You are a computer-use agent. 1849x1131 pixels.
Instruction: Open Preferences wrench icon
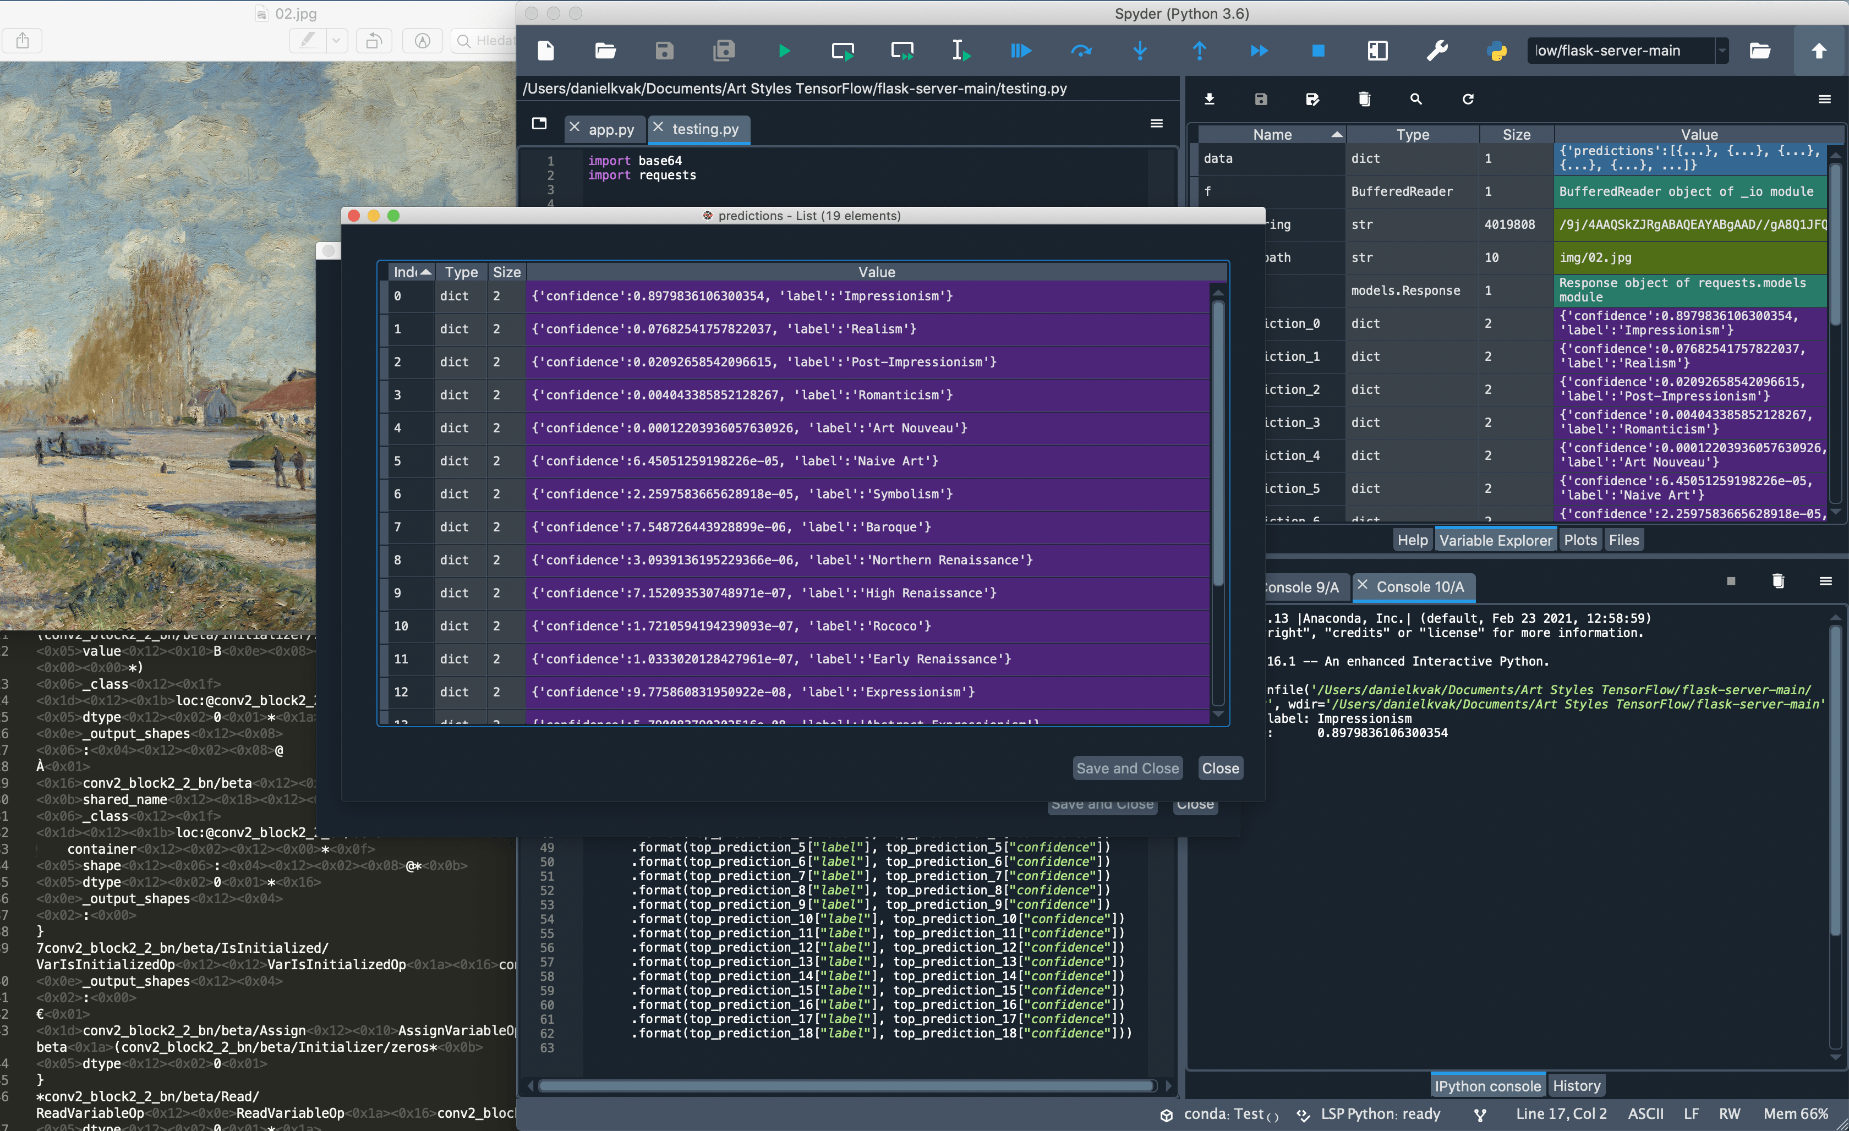click(x=1436, y=51)
